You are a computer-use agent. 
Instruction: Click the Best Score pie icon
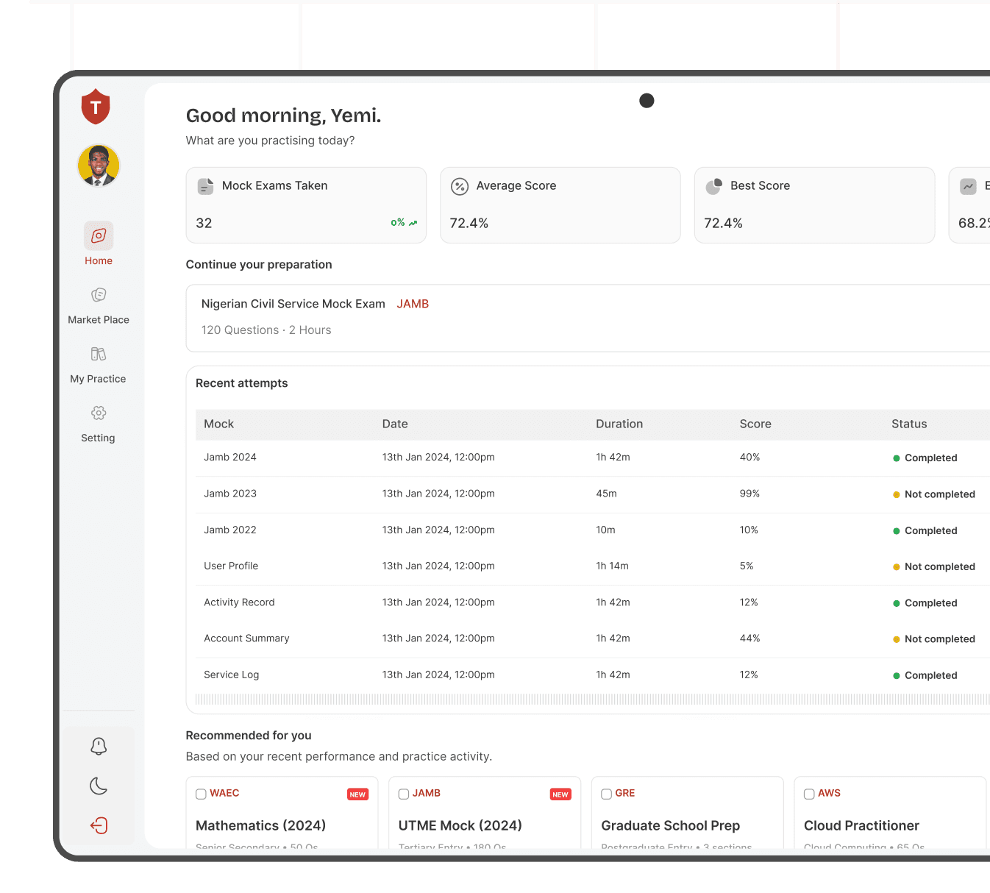point(713,186)
